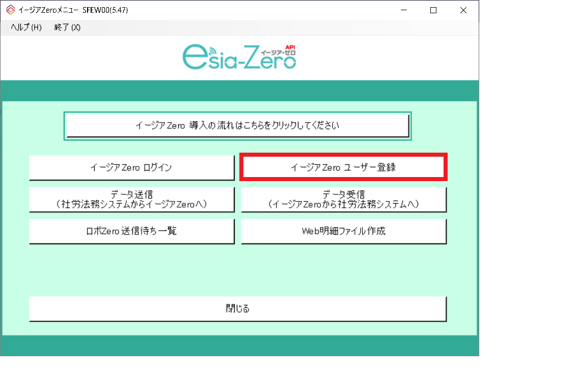This screenshot has height=376, width=578.
Task: Minimize the イージアZeroメニュー window
Action: coord(404,10)
